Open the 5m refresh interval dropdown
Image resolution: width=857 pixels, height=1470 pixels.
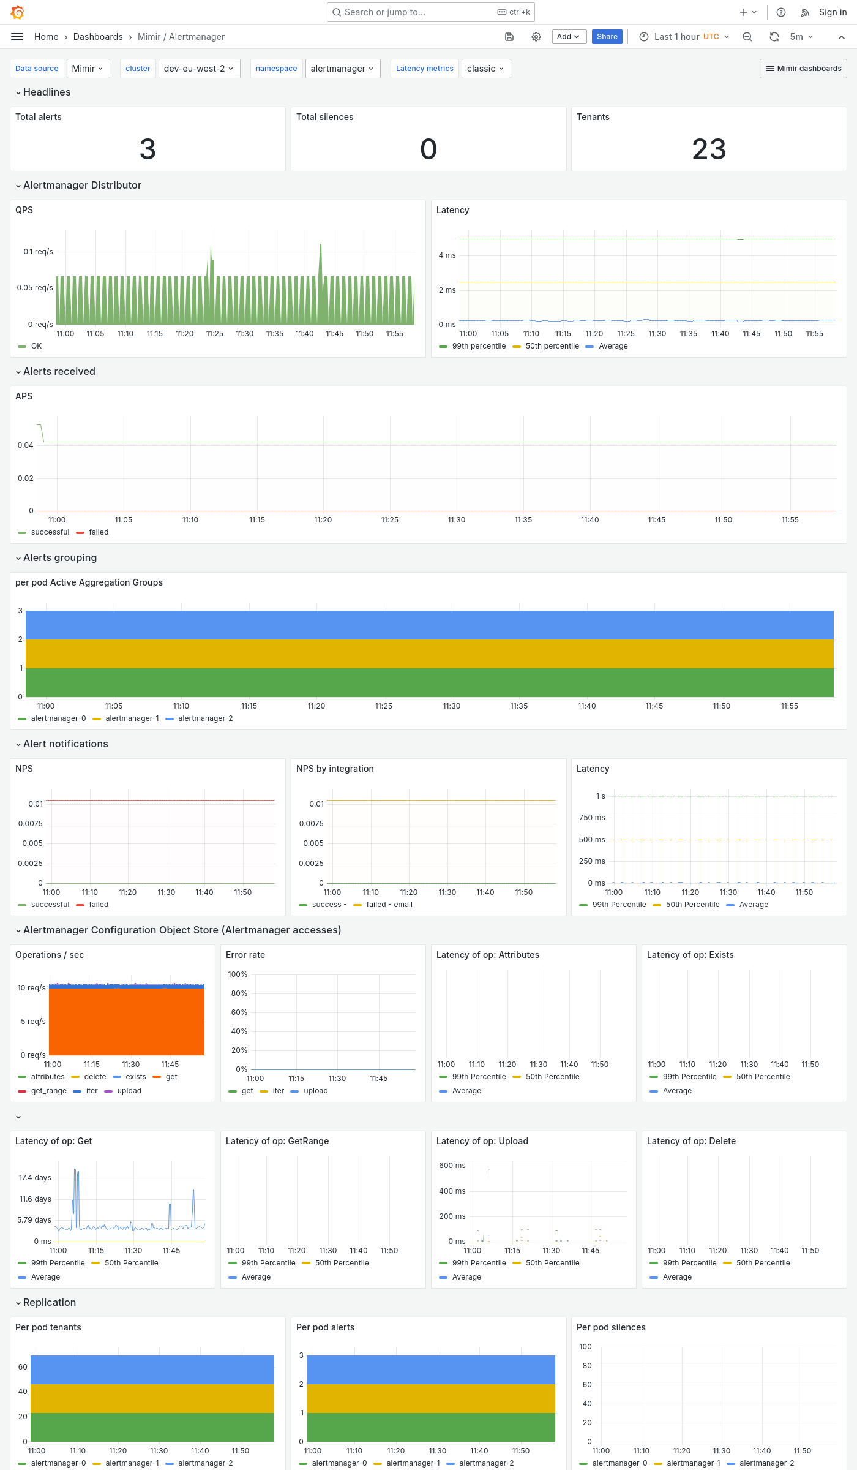(801, 37)
